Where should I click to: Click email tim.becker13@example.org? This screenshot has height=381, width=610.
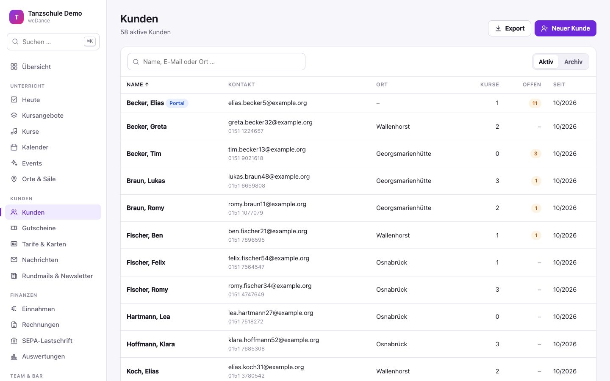pyautogui.click(x=267, y=149)
